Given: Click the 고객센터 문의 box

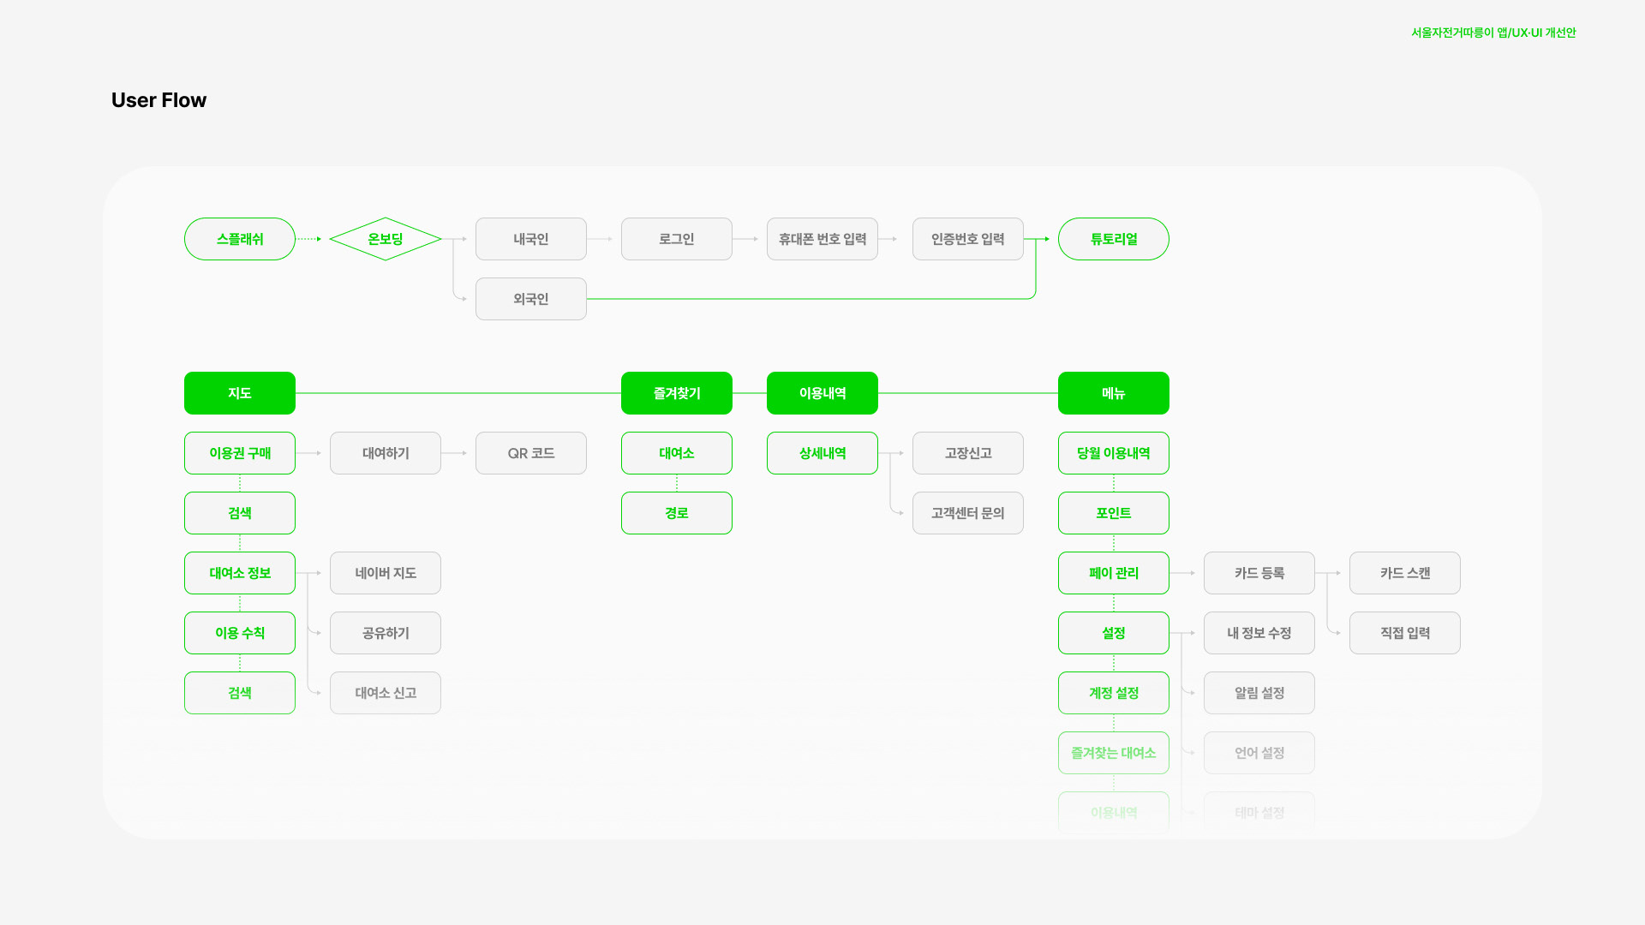Looking at the screenshot, I should pyautogui.click(x=968, y=513).
